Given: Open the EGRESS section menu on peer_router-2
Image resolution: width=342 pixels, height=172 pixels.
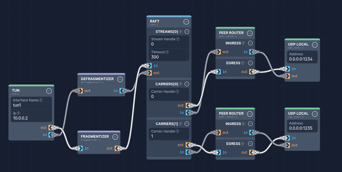Looking at the screenshot, I should [x=250, y=143].
